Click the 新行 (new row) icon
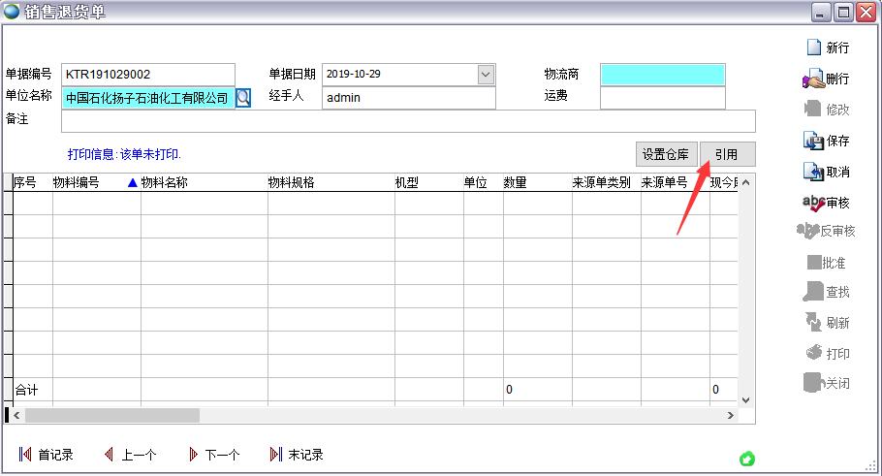The width and height of the screenshot is (882, 476). 813,48
